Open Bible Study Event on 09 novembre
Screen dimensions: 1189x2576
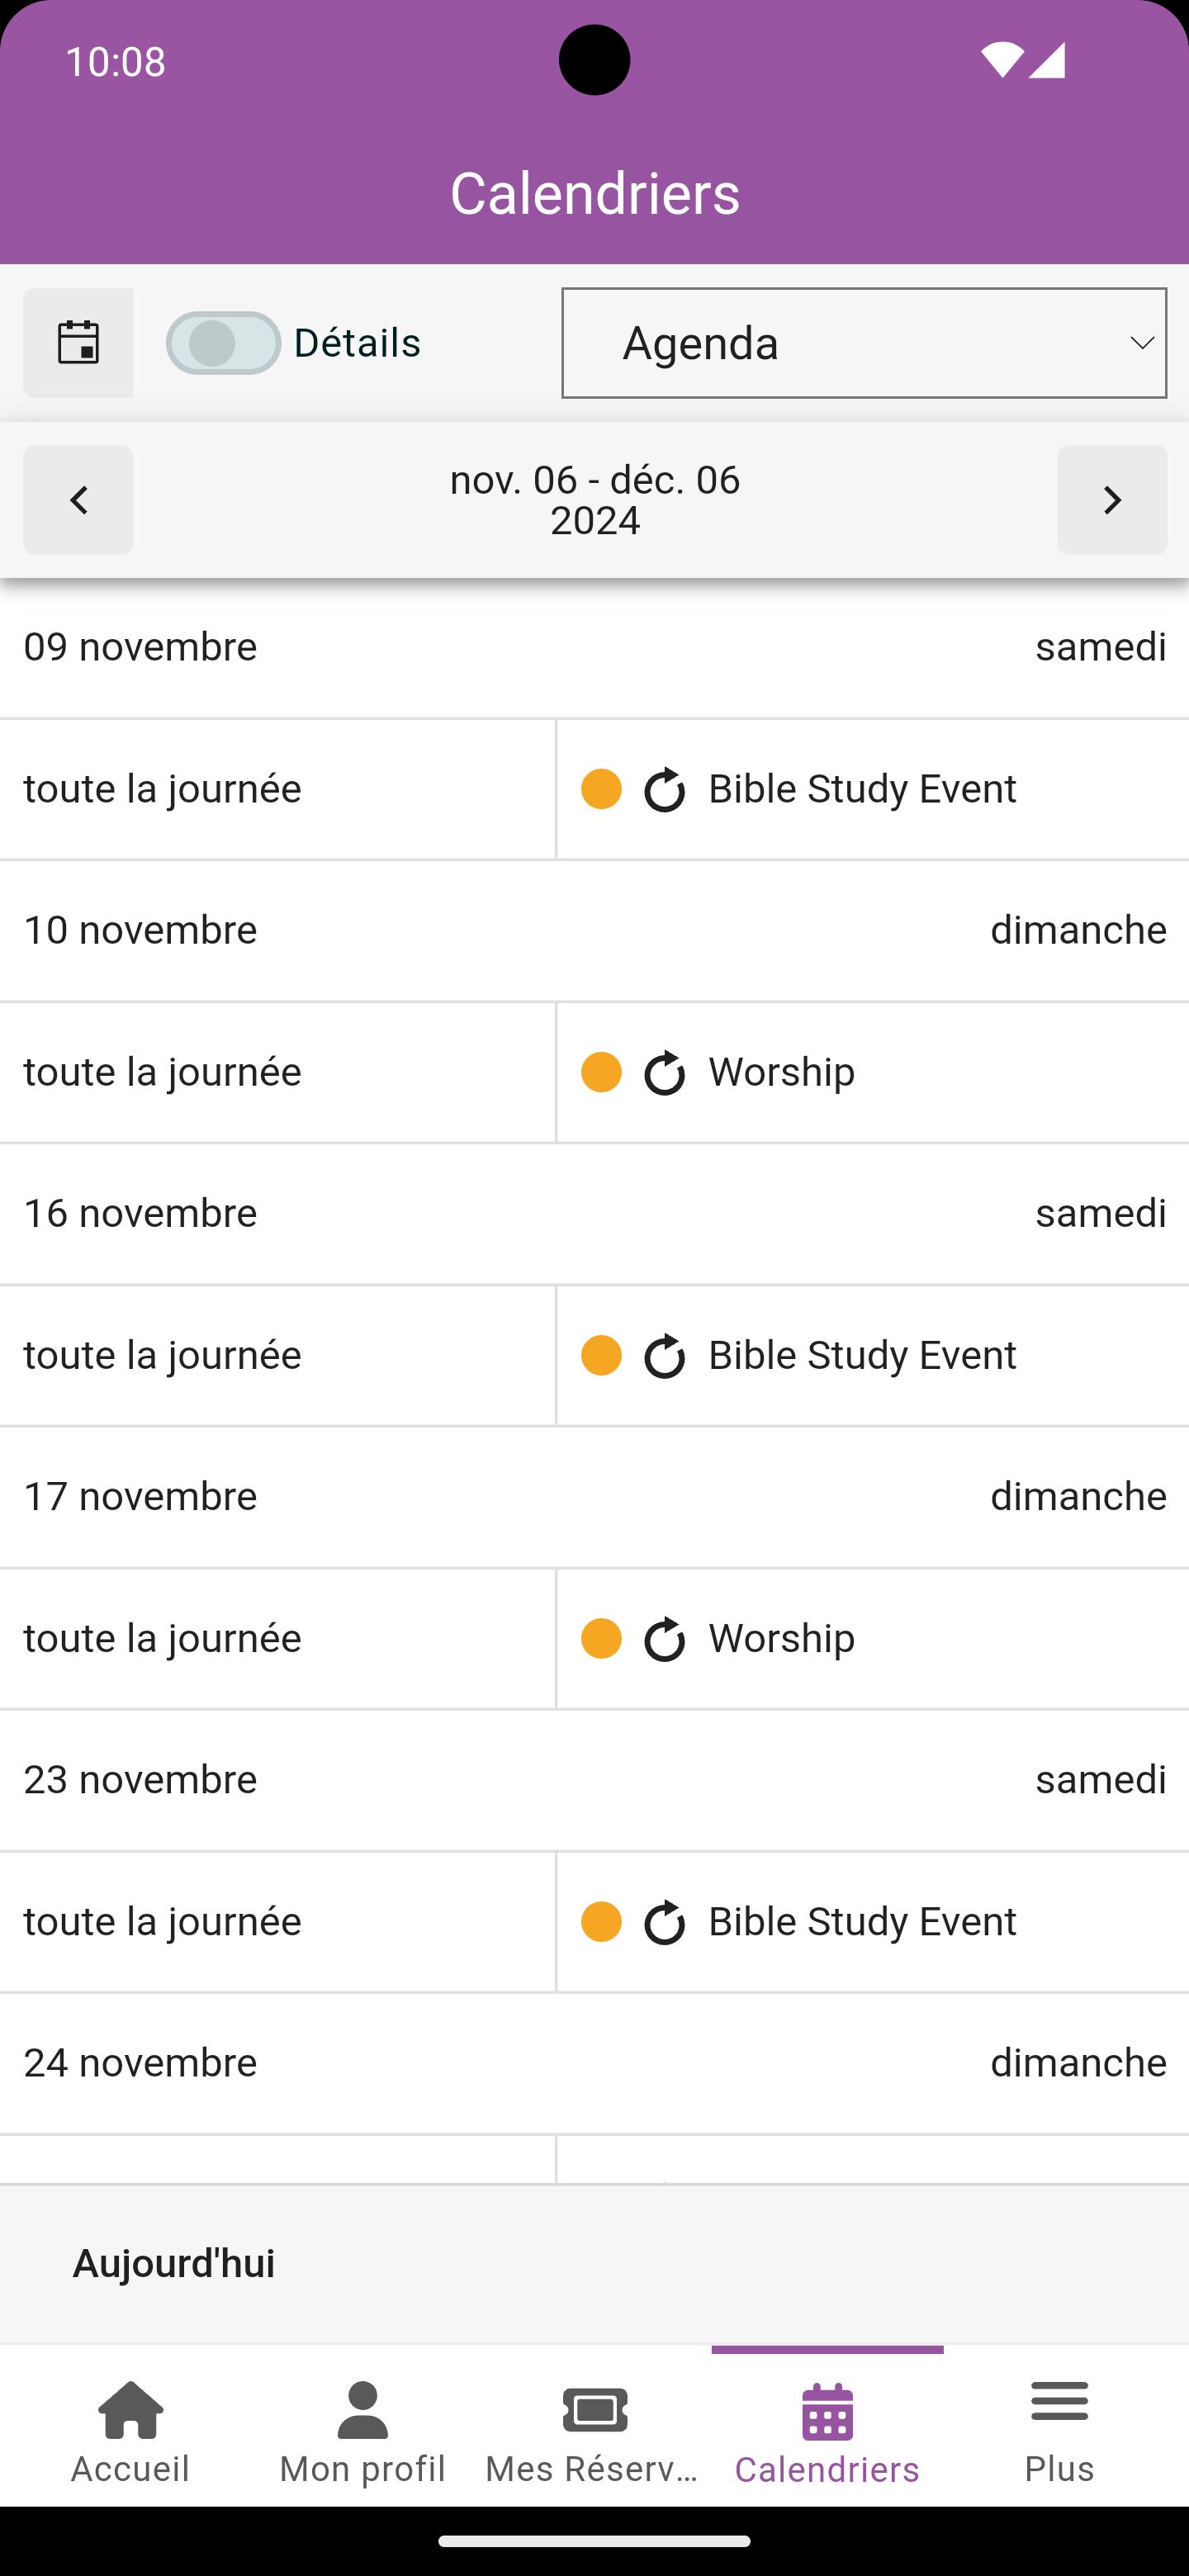pyautogui.click(x=862, y=789)
